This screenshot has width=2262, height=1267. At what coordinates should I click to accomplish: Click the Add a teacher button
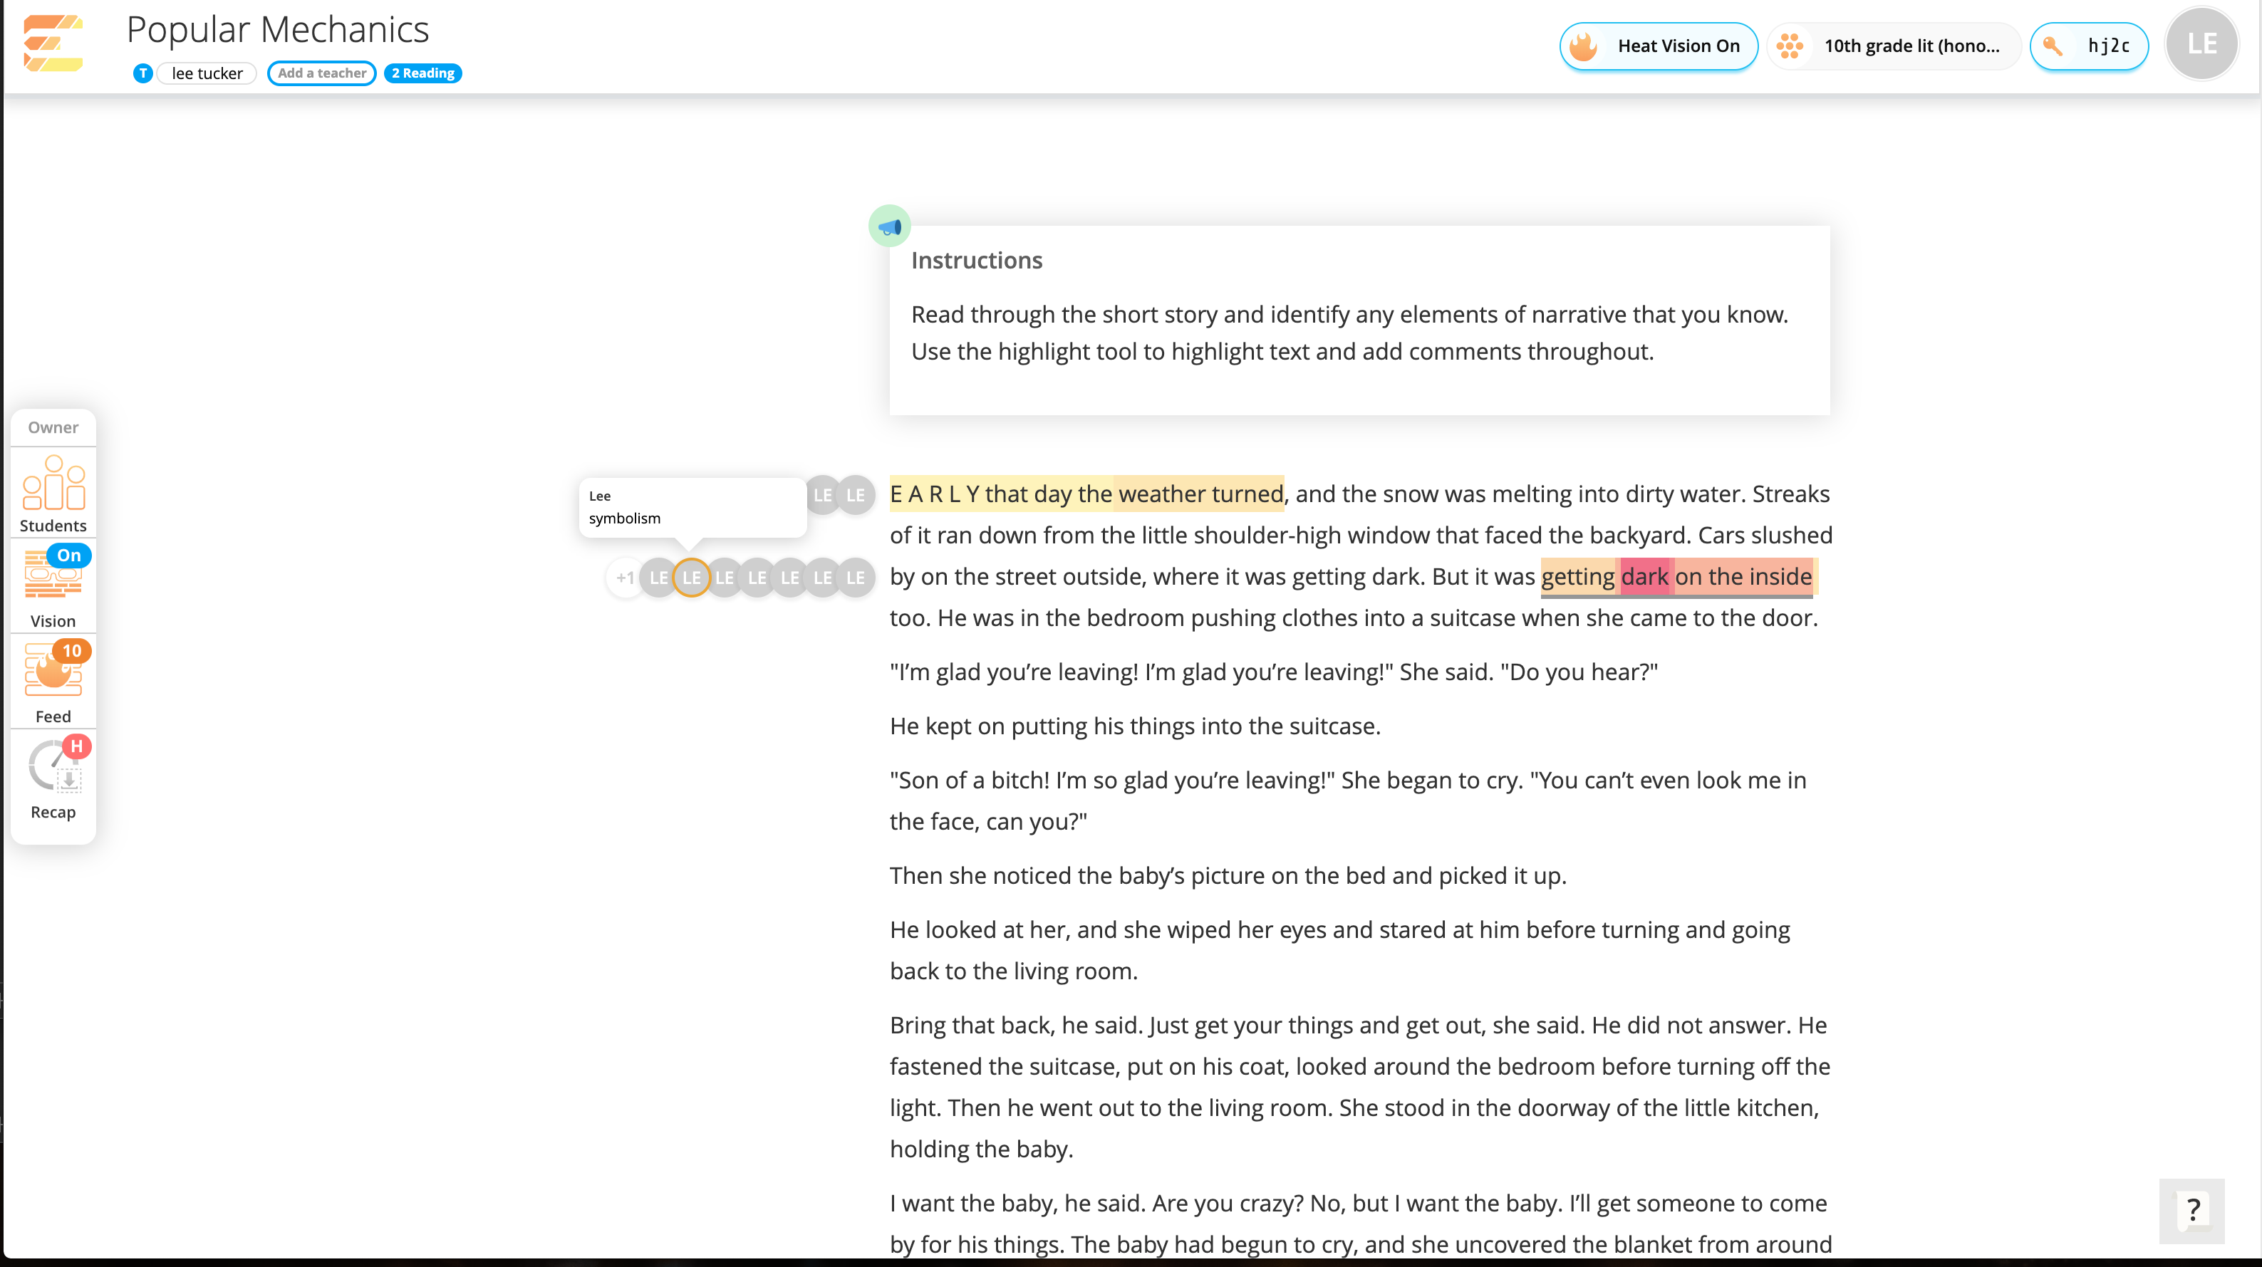[321, 73]
